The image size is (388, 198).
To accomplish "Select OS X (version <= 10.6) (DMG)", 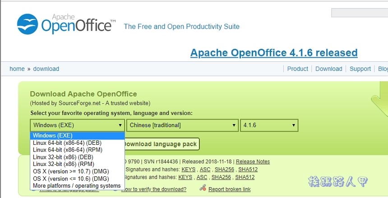I will [x=77, y=179].
